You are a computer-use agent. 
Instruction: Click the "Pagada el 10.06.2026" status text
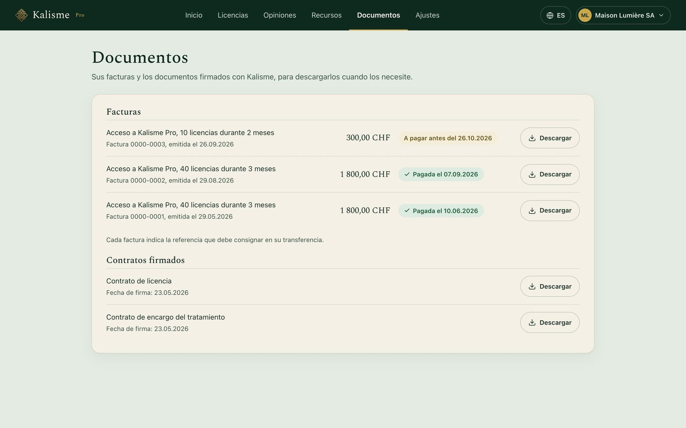(445, 211)
